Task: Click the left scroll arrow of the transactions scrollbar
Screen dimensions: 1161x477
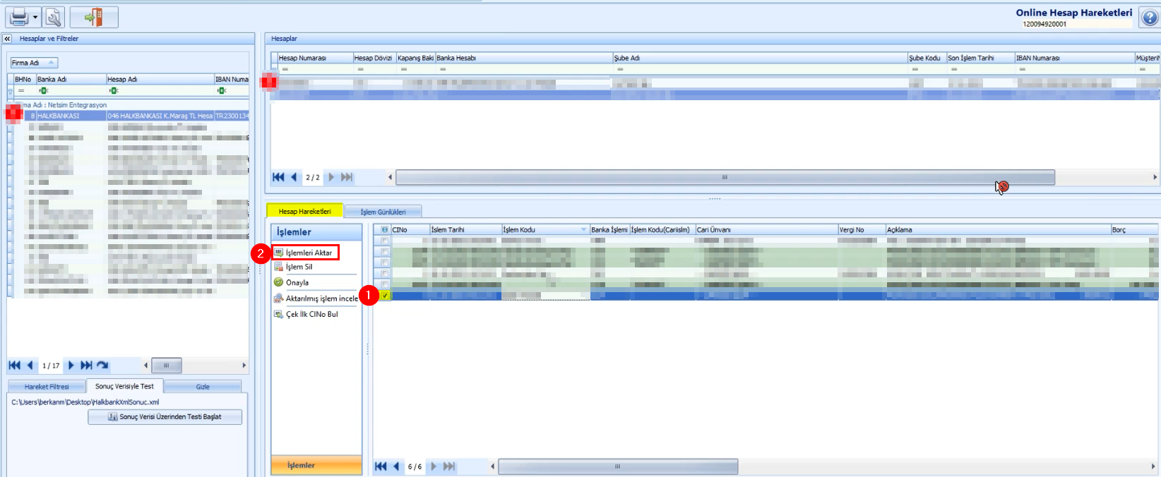Action: [x=492, y=466]
